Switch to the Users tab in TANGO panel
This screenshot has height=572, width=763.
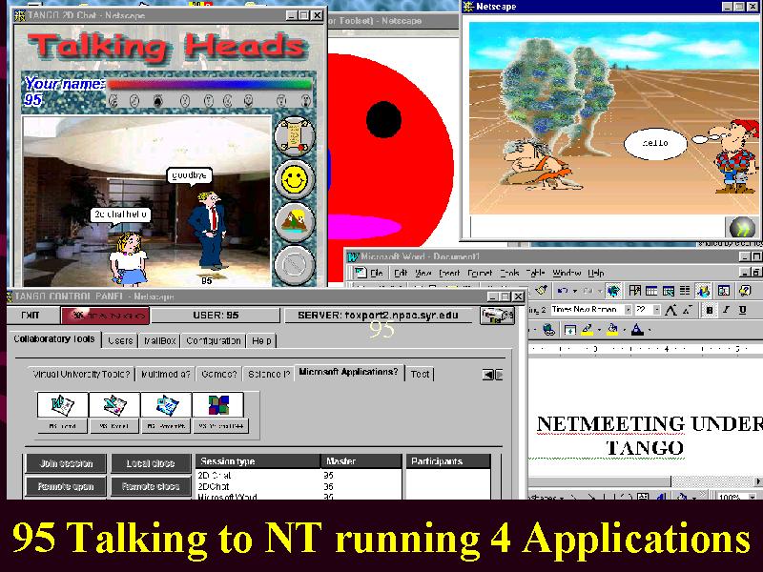click(120, 340)
